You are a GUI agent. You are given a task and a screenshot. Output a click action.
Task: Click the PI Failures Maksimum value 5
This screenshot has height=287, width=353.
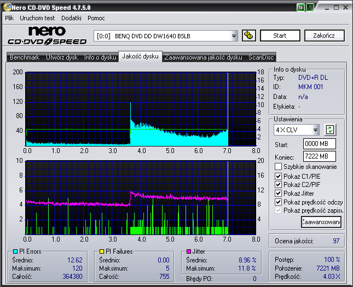(167, 268)
